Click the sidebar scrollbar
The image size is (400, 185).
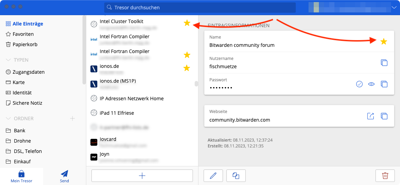click(84, 50)
